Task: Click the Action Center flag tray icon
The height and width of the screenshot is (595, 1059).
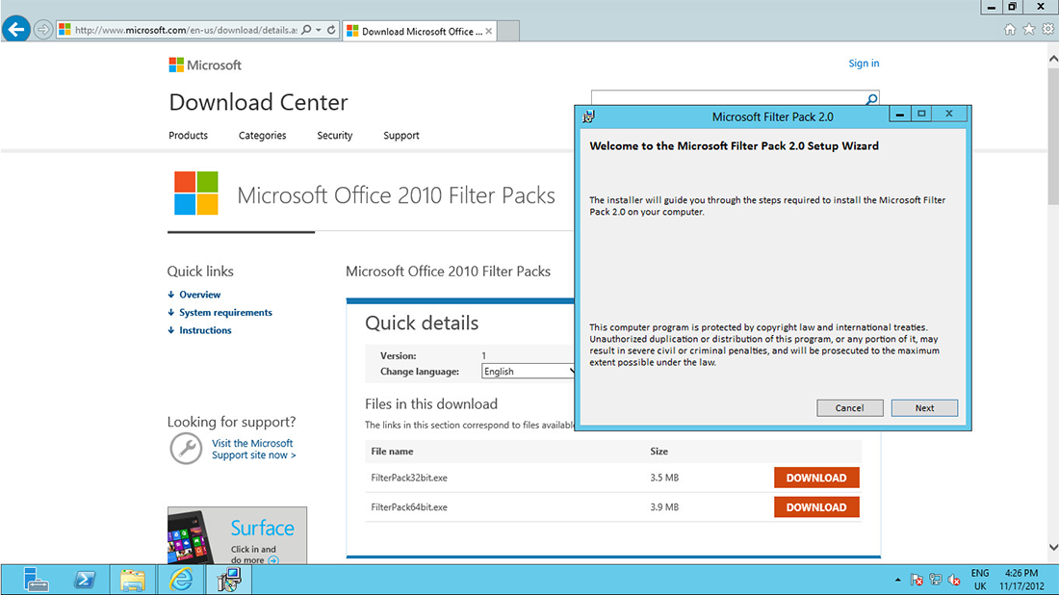Action: pyautogui.click(x=917, y=580)
